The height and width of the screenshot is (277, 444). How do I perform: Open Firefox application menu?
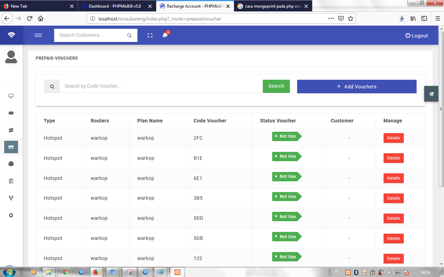pos(437,18)
